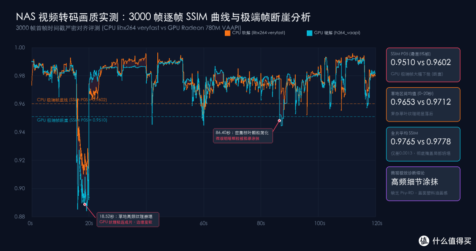Click the 高频细节涂抹 conclusion text

tap(414, 181)
